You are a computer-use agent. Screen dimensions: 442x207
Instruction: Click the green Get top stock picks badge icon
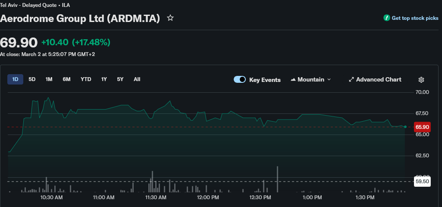386,18
